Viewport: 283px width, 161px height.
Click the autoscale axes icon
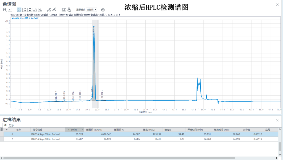[x=10, y=10]
